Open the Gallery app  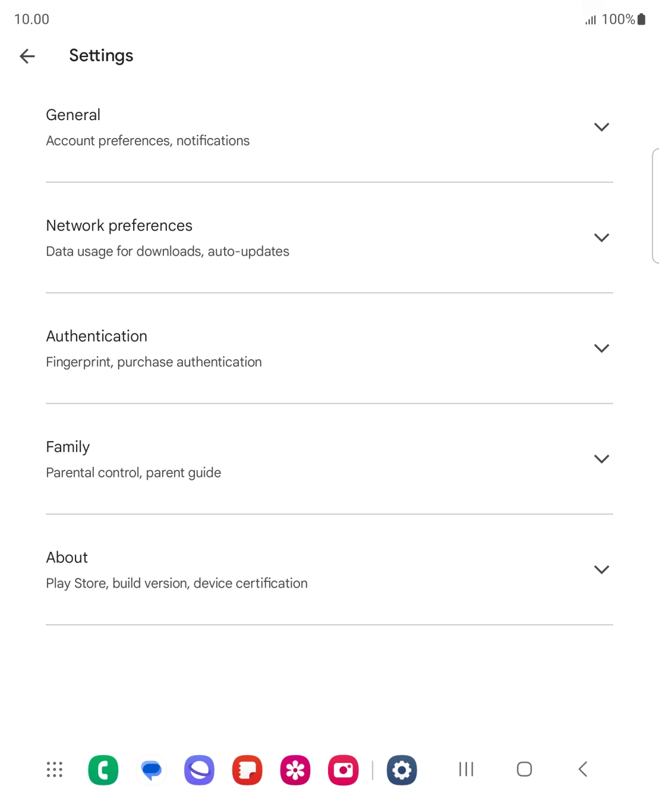[295, 769]
